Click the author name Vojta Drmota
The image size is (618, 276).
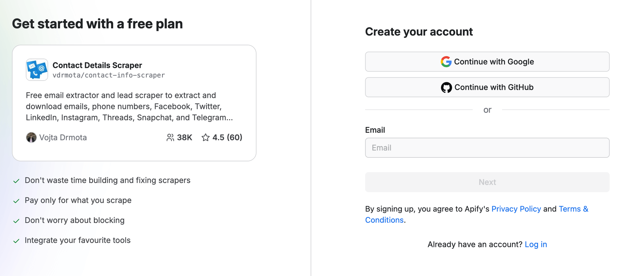coord(63,137)
